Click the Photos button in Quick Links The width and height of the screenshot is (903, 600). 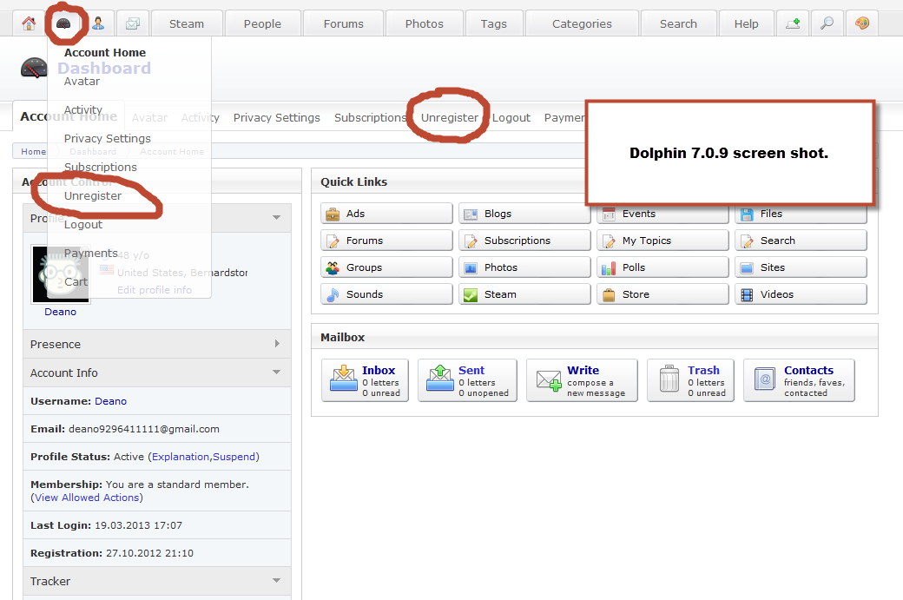524,267
